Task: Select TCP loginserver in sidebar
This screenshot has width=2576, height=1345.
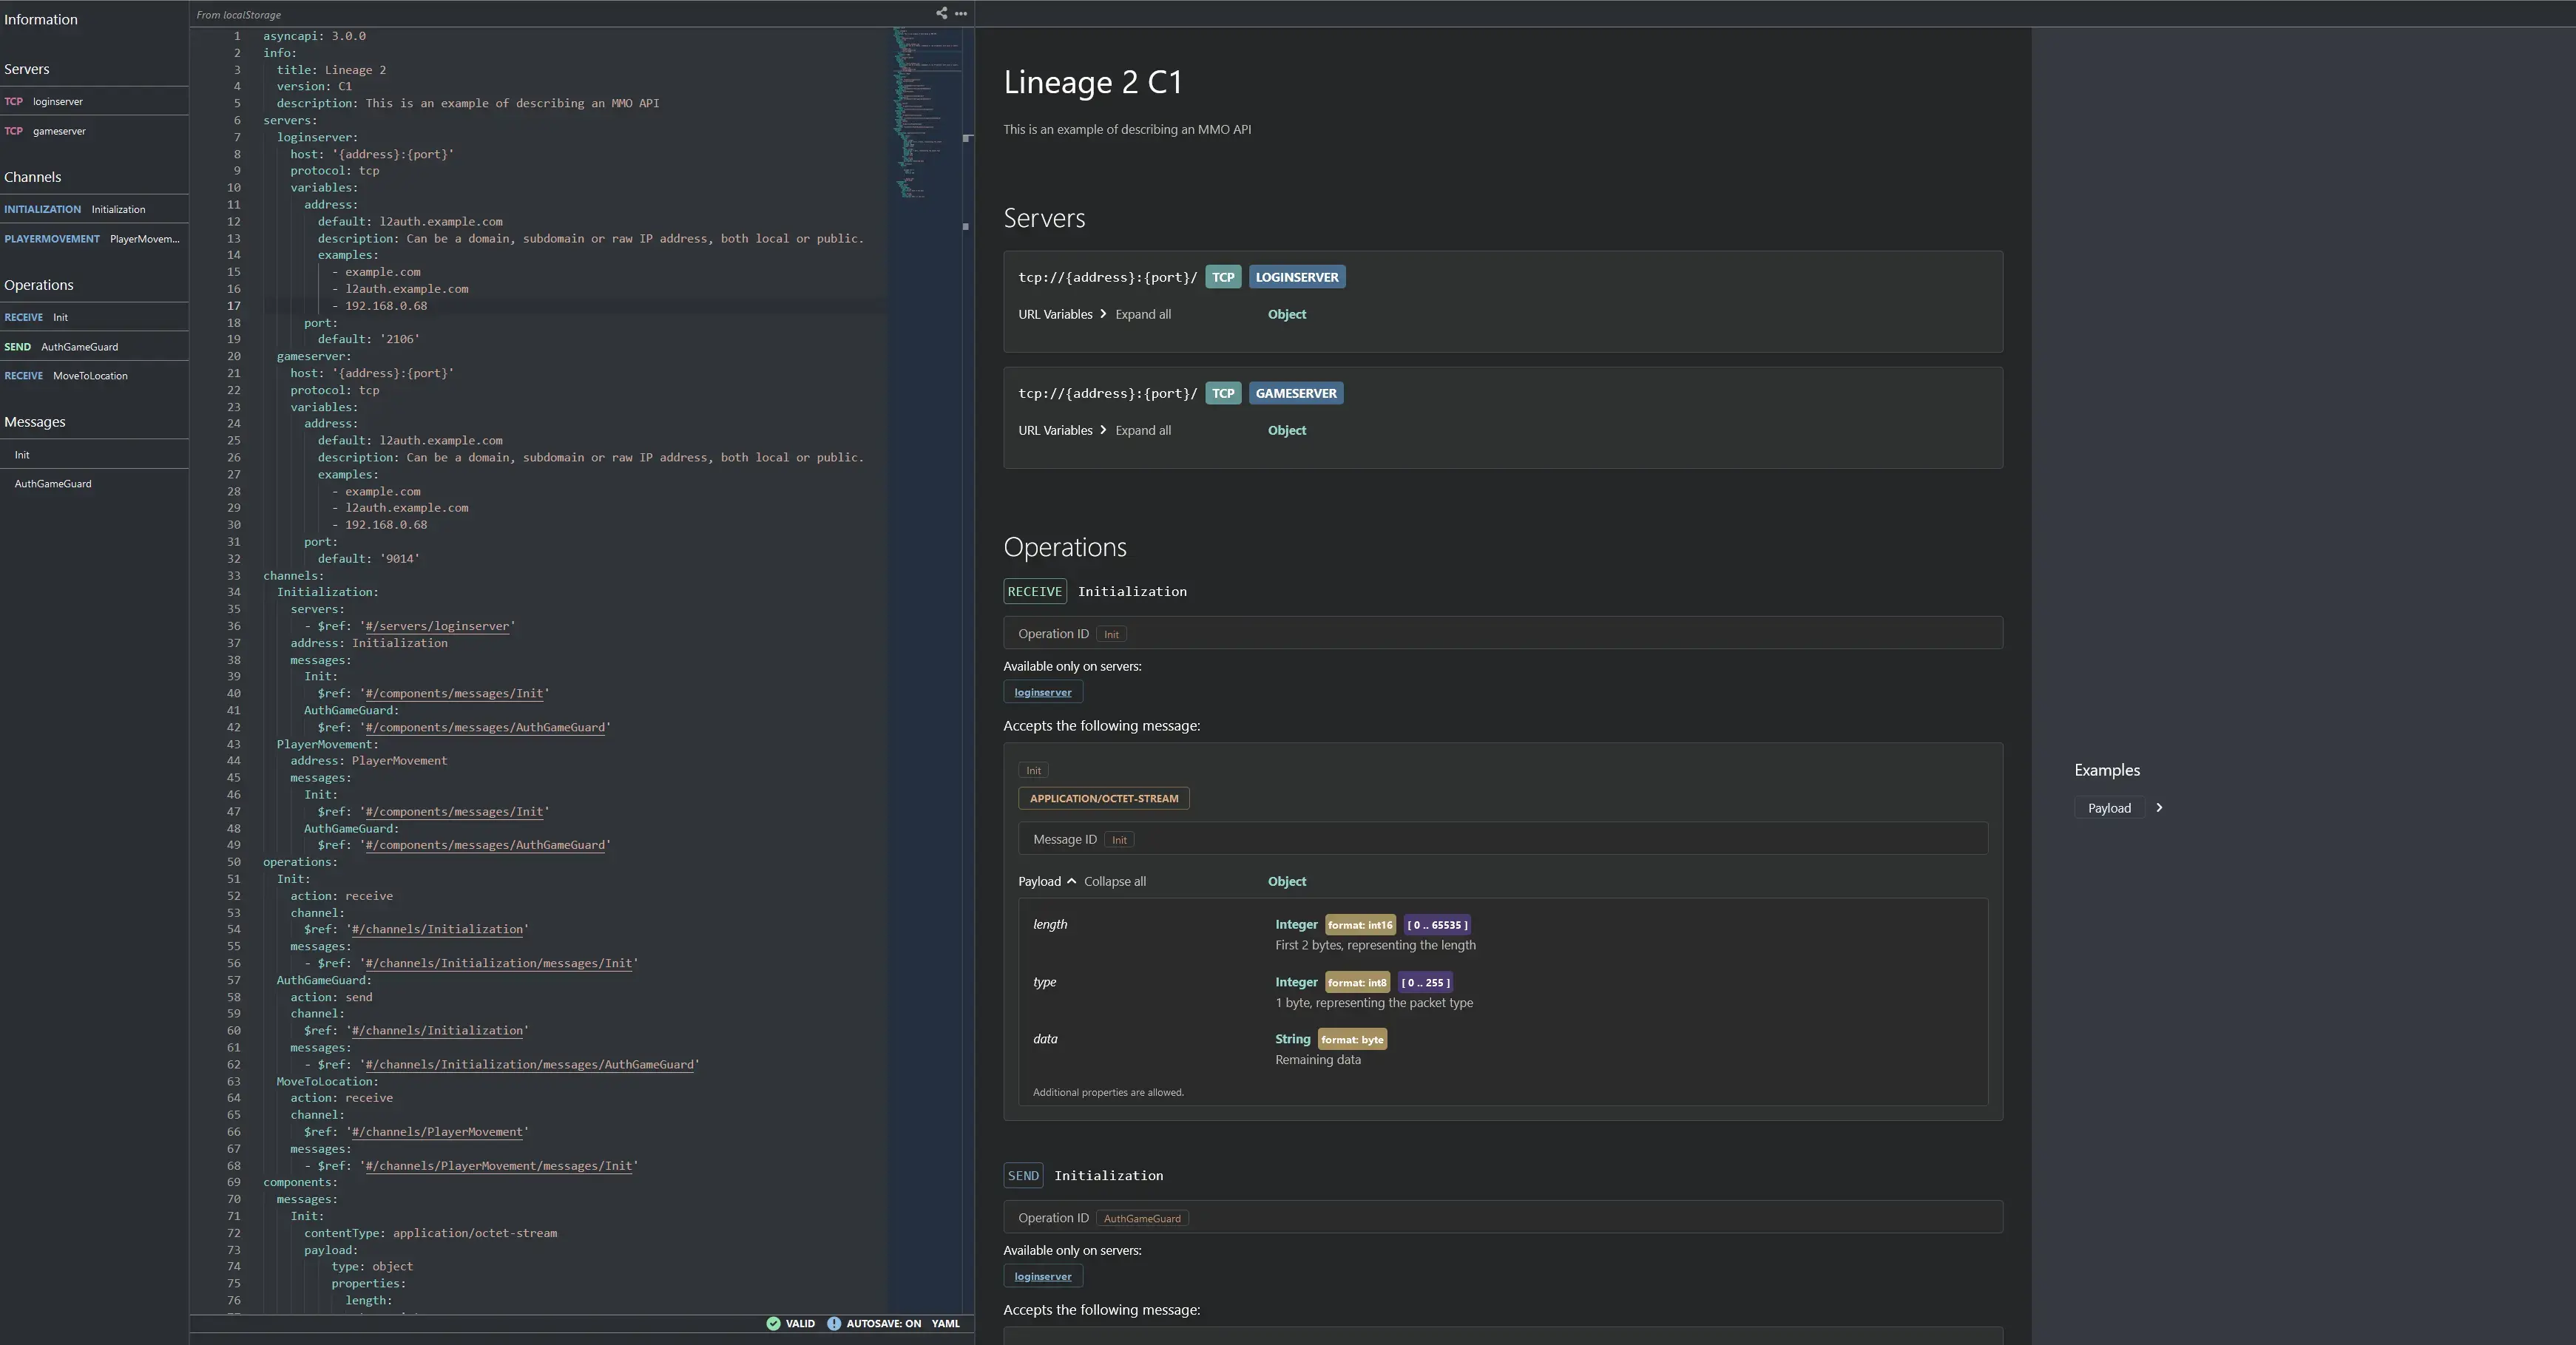Action: pyautogui.click(x=94, y=101)
